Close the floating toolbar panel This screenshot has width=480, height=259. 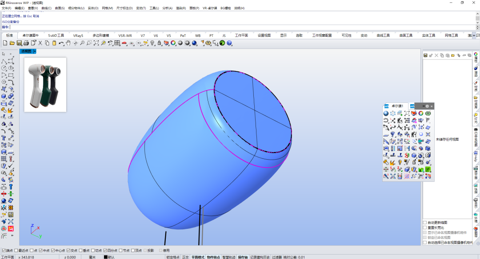pos(432,106)
